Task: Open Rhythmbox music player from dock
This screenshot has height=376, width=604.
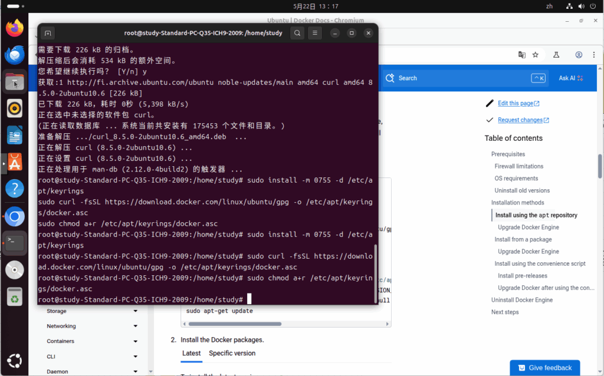Action: (15, 108)
